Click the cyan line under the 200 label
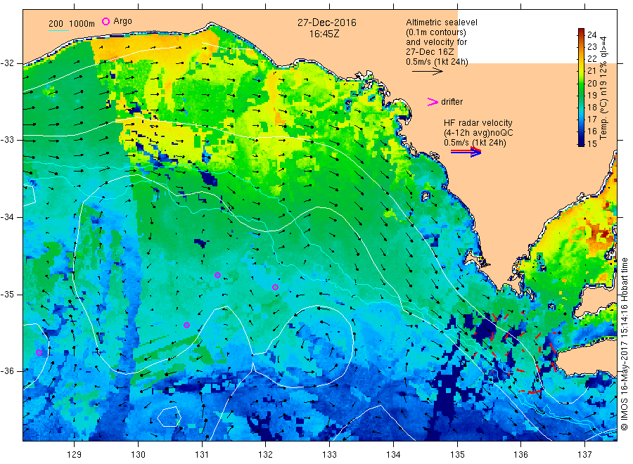 click(x=58, y=31)
